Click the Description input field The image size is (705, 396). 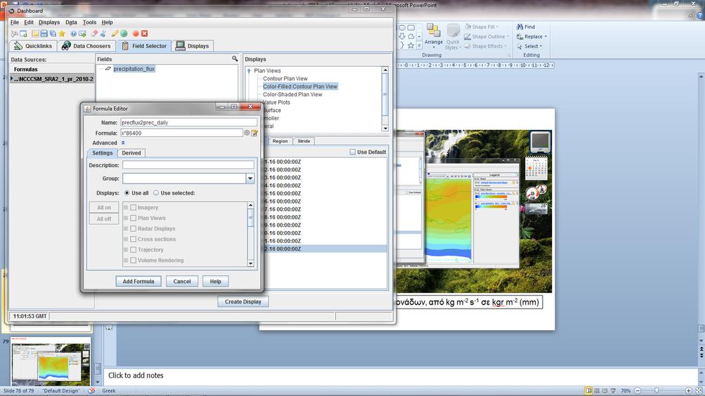[189, 165]
